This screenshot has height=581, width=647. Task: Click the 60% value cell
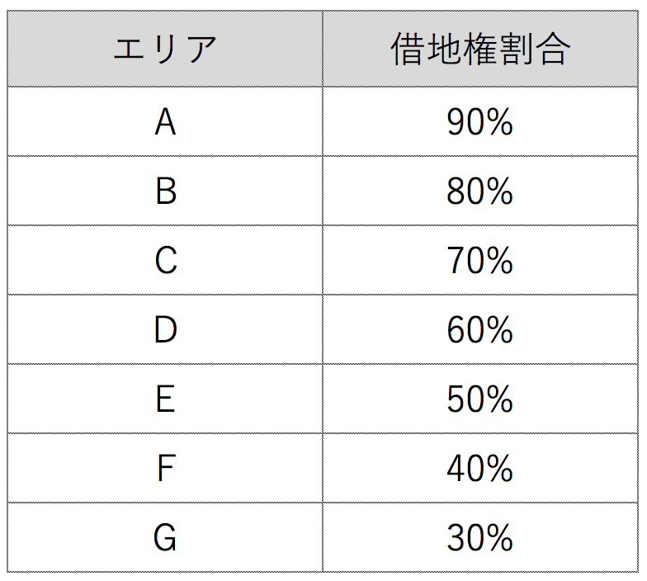coord(480,330)
